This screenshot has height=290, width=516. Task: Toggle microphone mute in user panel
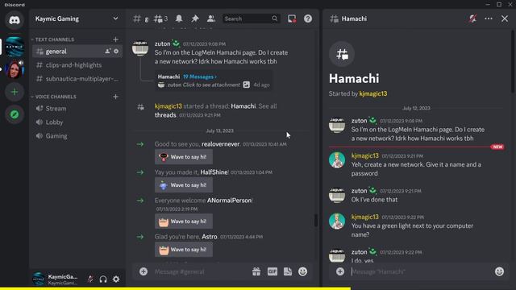click(90, 280)
